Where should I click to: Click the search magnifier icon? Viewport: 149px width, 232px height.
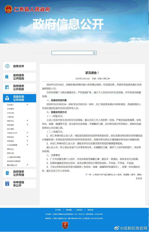tap(94, 53)
